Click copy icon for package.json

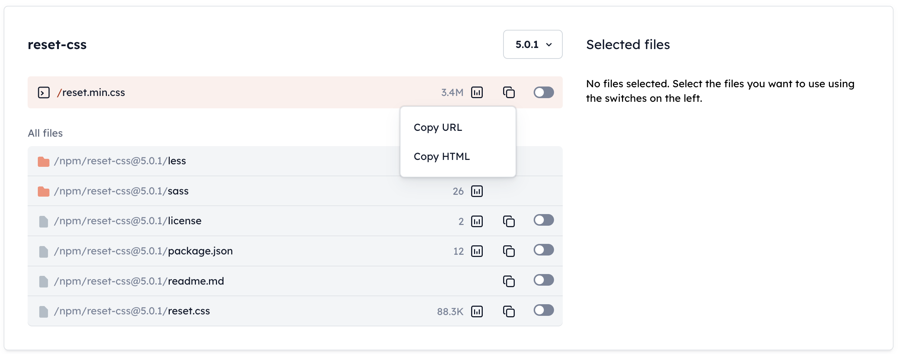click(509, 251)
